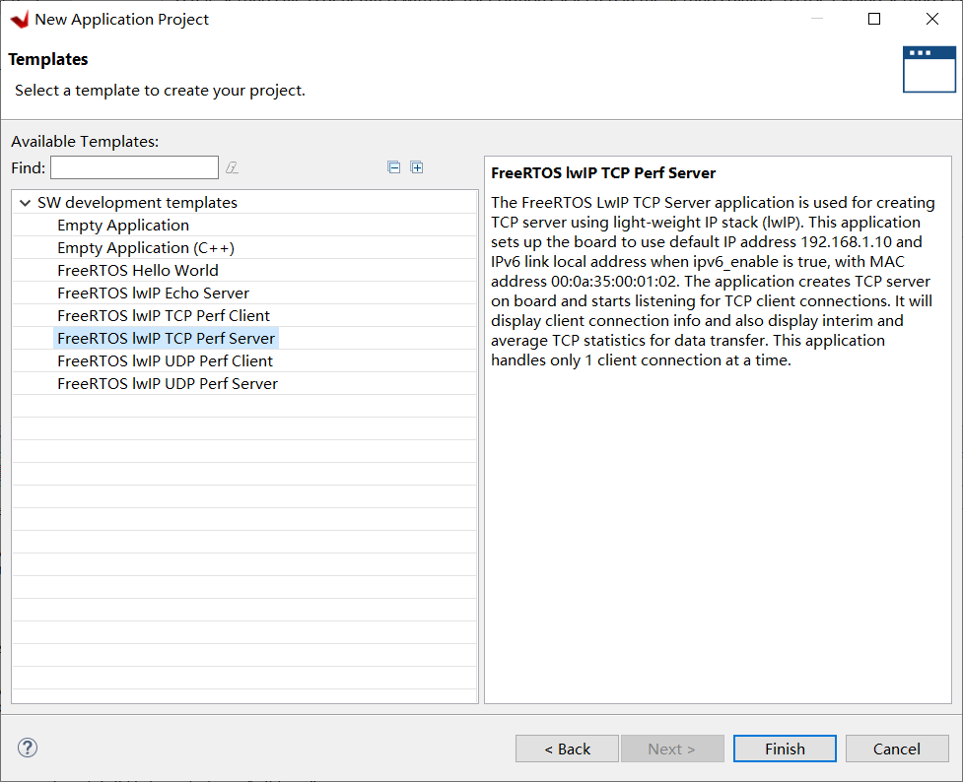Pick the FreeRTOS lwIP UDP Perf Client template
The width and height of the screenshot is (963, 782).
(165, 360)
